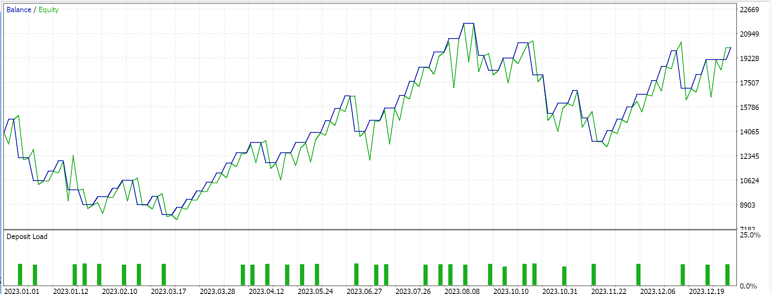Click the 0.0% deposit load scale label
Screen dimensions: 772x294
(748, 286)
